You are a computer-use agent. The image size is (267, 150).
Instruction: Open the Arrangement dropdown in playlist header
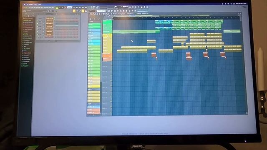121,14
